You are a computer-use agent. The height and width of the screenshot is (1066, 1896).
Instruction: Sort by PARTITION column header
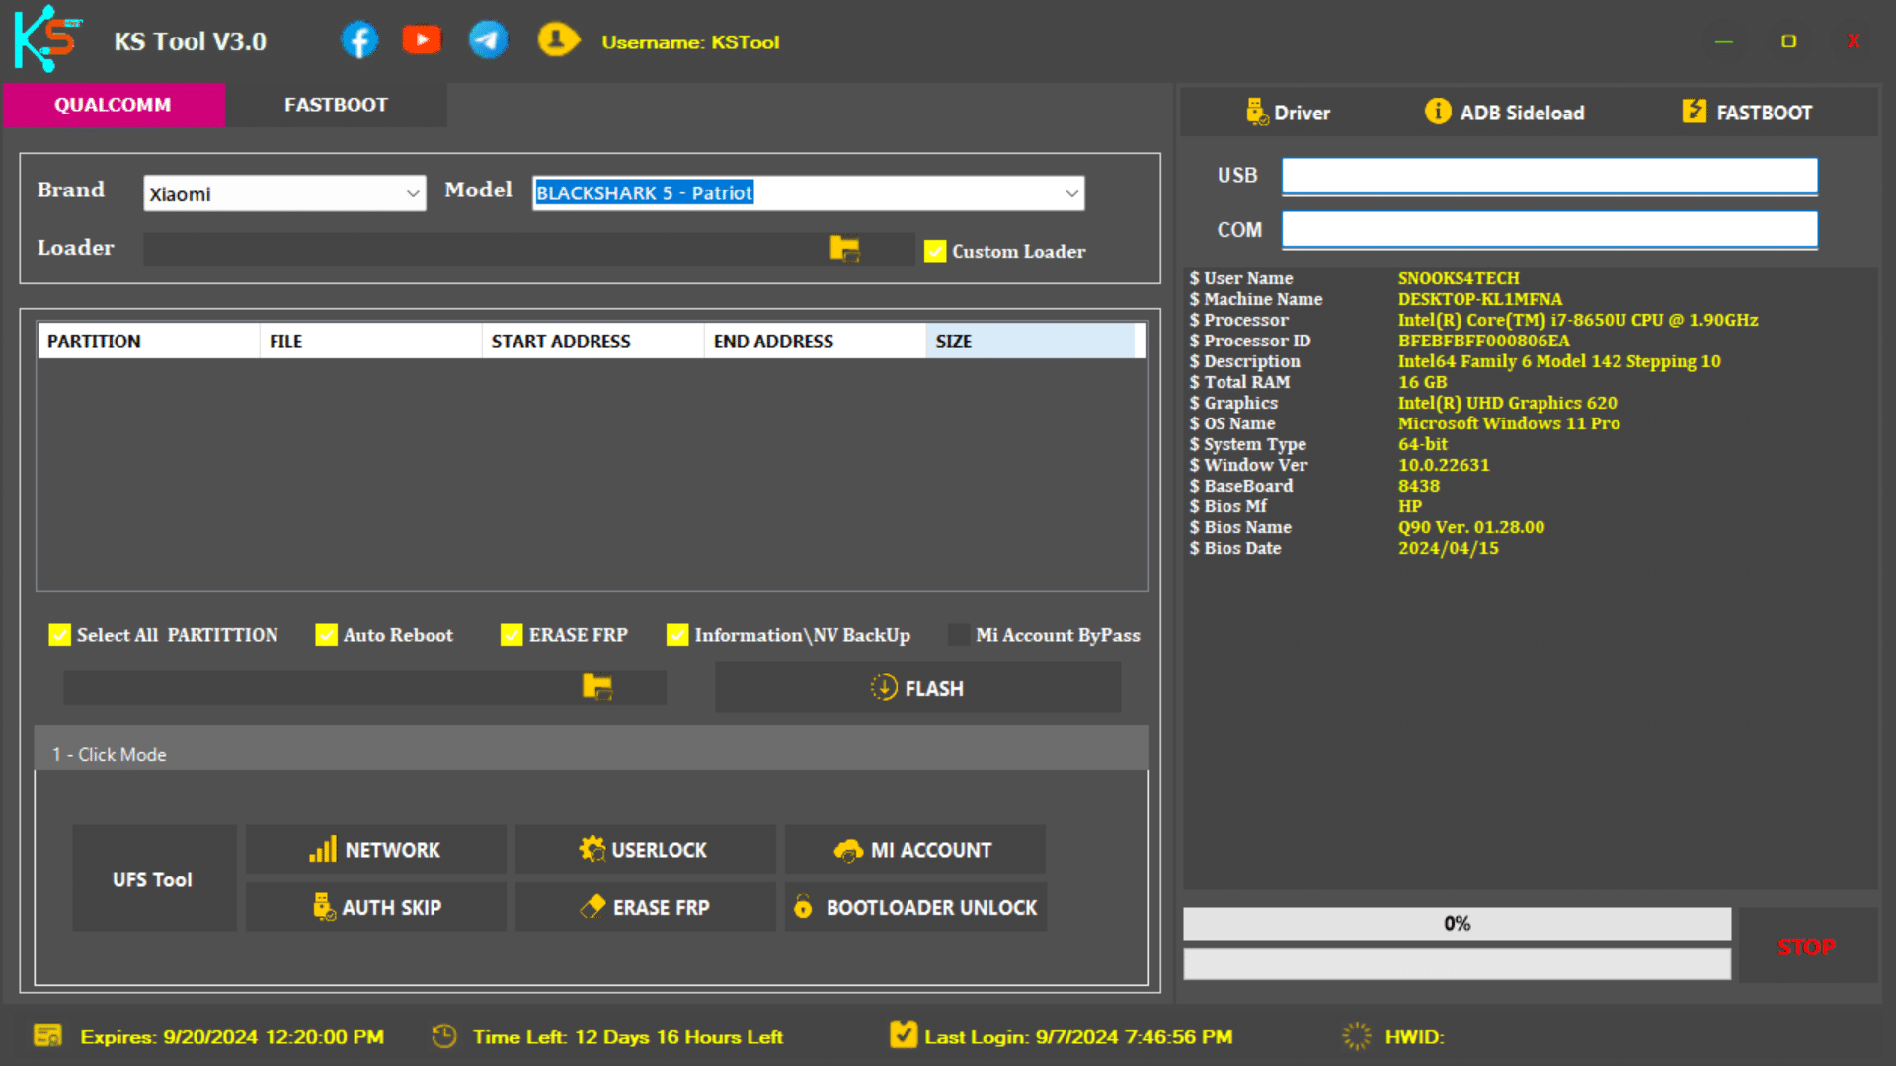[148, 341]
